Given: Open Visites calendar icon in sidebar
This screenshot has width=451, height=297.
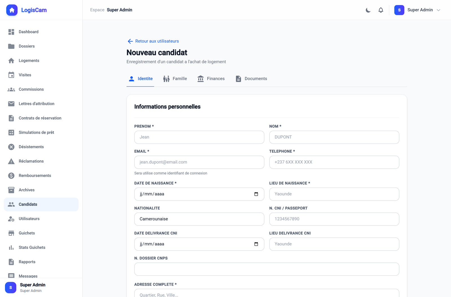Looking at the screenshot, I should pos(11,75).
